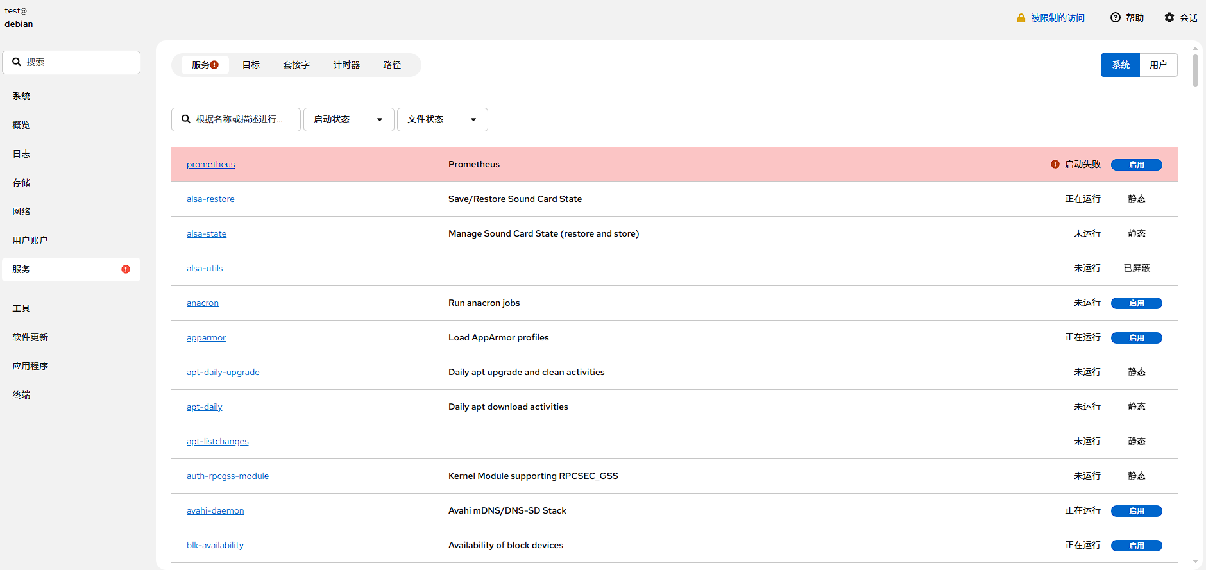Open the 套接字 tab
Viewport: 1206px width, 570px height.
tap(296, 65)
